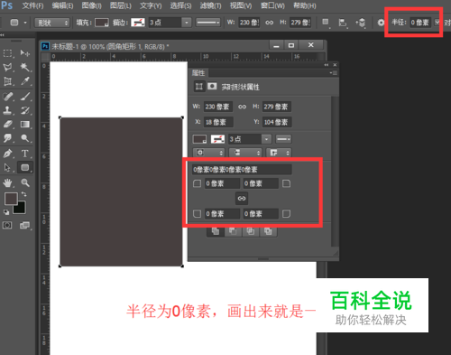Open the Properties panel flyout menu

pos(334,72)
